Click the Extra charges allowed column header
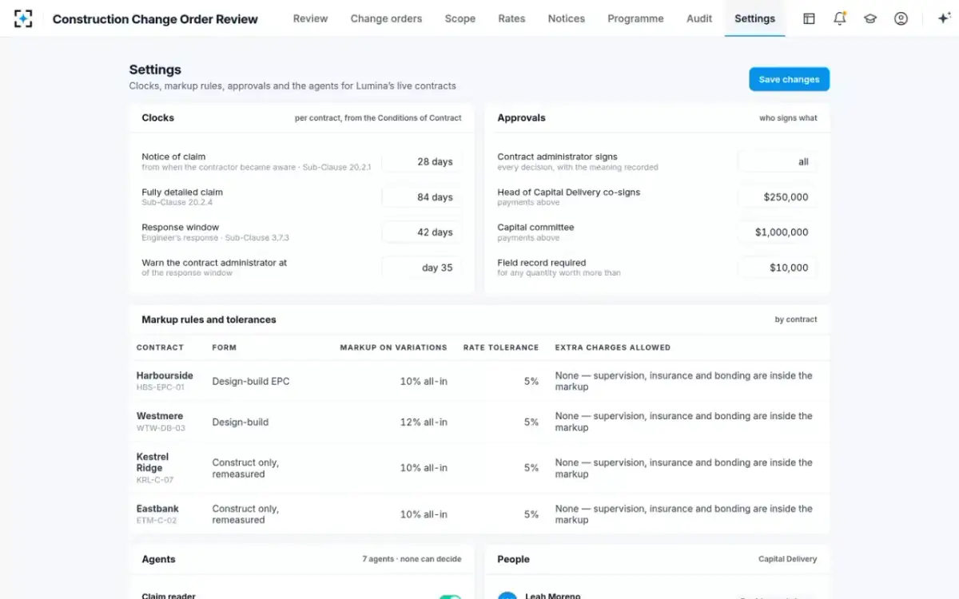The width and height of the screenshot is (959, 599). [x=613, y=347]
